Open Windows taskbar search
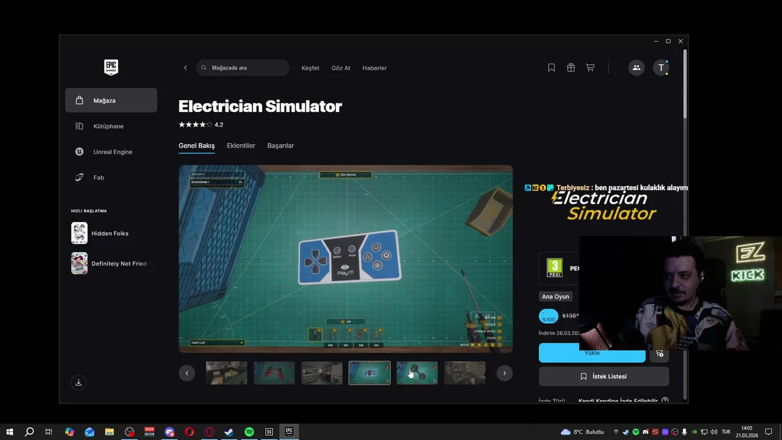Viewport: 782px width, 440px height. pyautogui.click(x=29, y=432)
